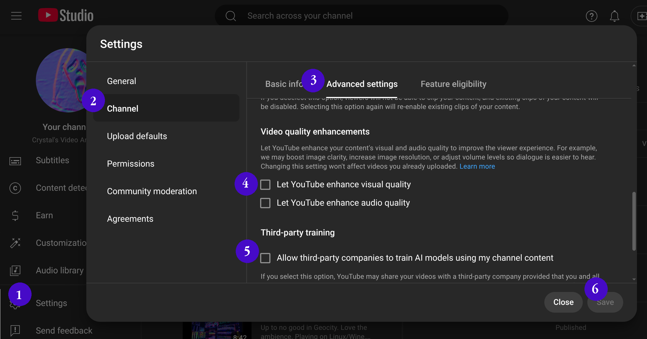Click the search magnifier icon
The image size is (647, 339).
[231, 16]
